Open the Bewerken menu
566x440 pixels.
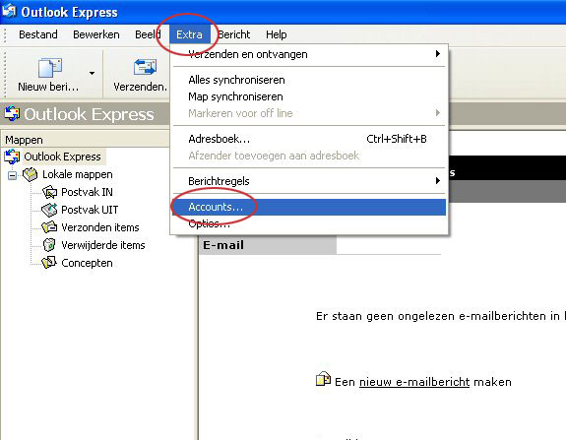(96, 34)
